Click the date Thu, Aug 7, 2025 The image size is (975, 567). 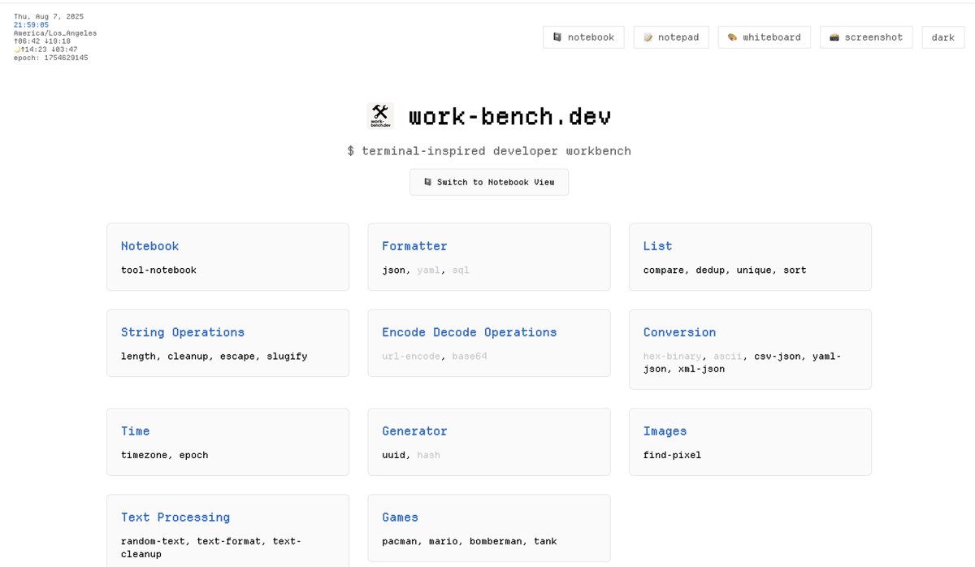[49, 16]
